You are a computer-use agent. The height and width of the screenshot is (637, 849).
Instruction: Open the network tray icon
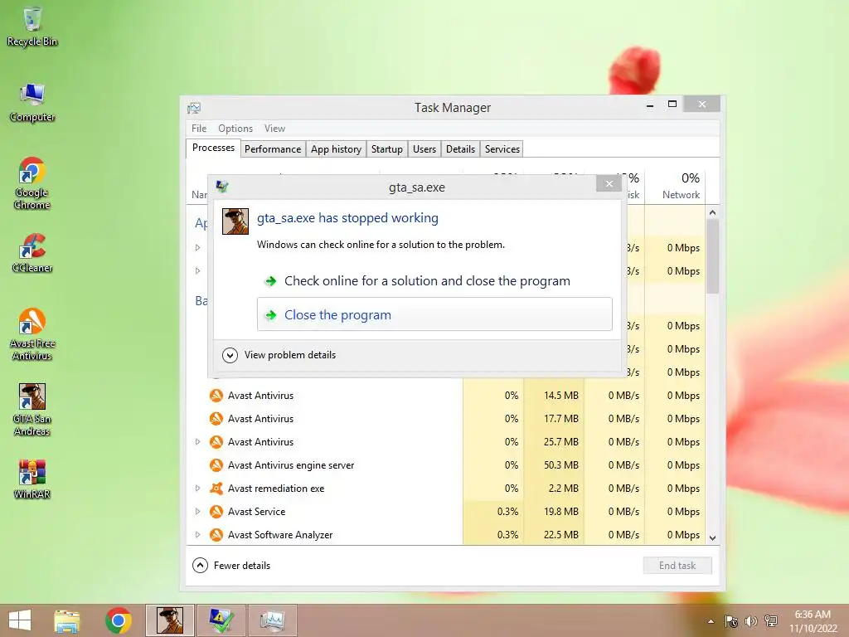pos(771,621)
